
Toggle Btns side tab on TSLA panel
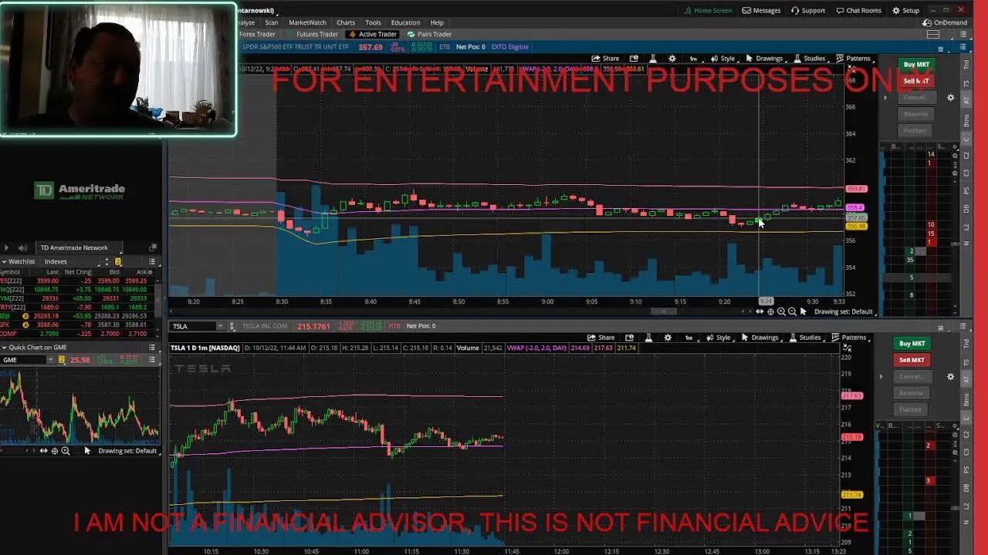coord(965,399)
